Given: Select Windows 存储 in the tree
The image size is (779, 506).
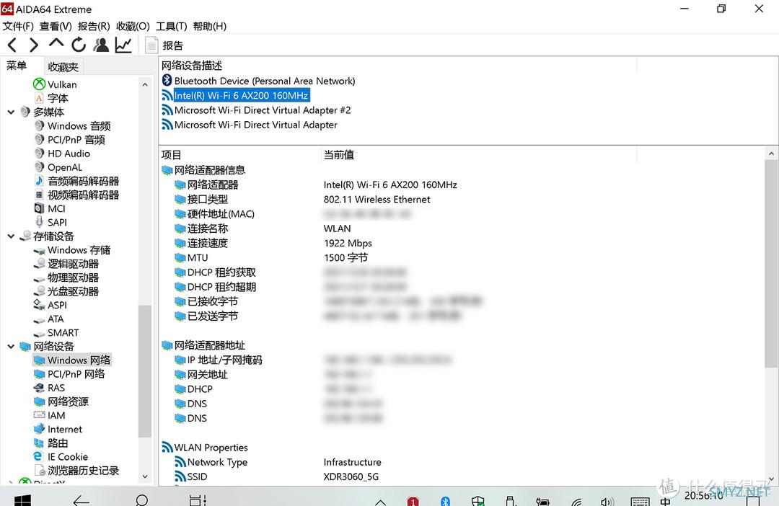Looking at the screenshot, I should point(79,250).
